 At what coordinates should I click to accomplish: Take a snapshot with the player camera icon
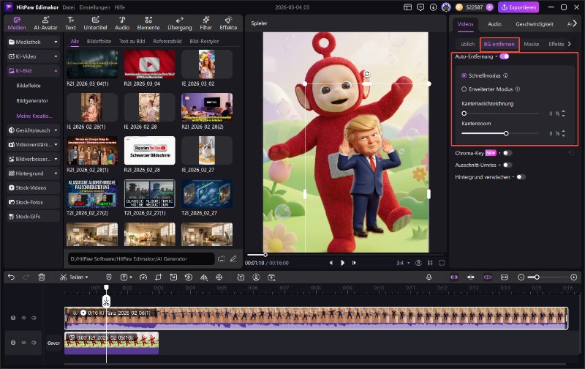(418, 263)
